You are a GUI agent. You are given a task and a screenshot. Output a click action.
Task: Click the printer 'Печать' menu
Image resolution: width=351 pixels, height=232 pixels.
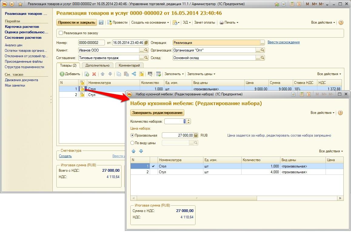(x=229, y=22)
